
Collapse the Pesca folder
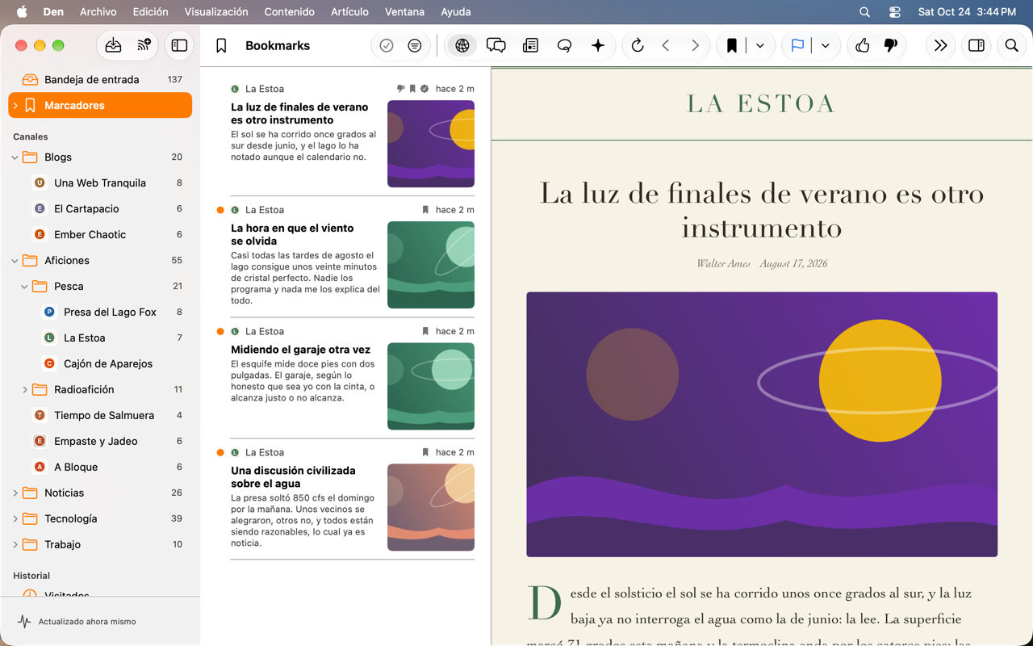click(24, 287)
